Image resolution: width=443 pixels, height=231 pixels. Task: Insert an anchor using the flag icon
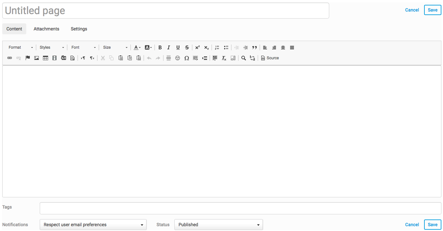coord(28,58)
